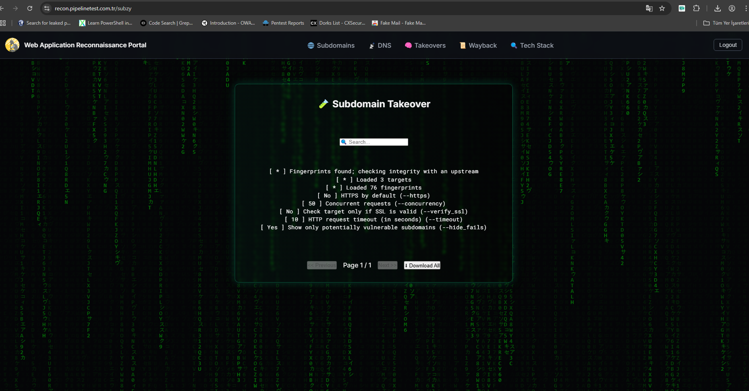This screenshot has width=749, height=391.
Task: Open the 'Search for leaked p...' bookmark
Action: 44,23
